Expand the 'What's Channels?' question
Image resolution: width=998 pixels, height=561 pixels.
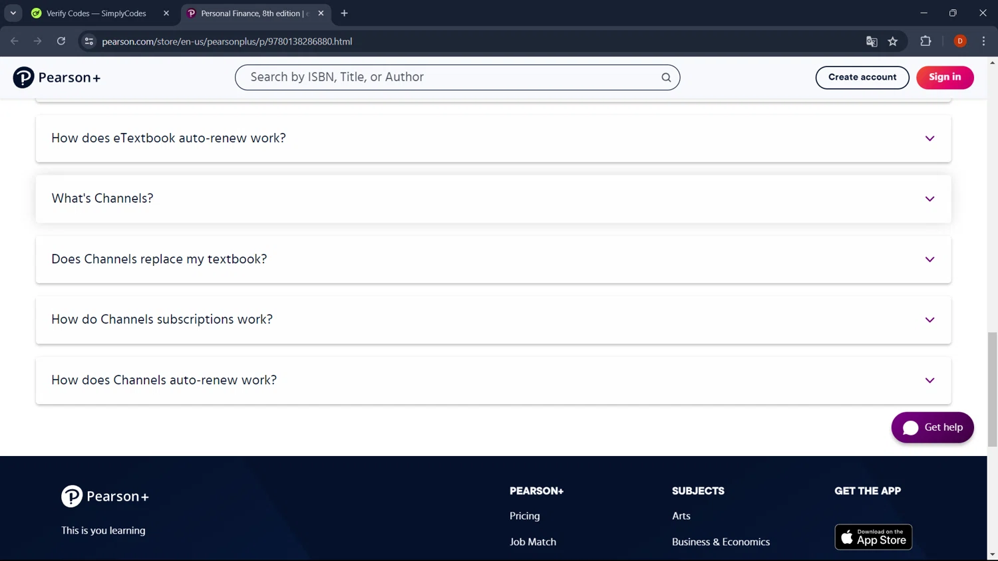pyautogui.click(x=494, y=199)
